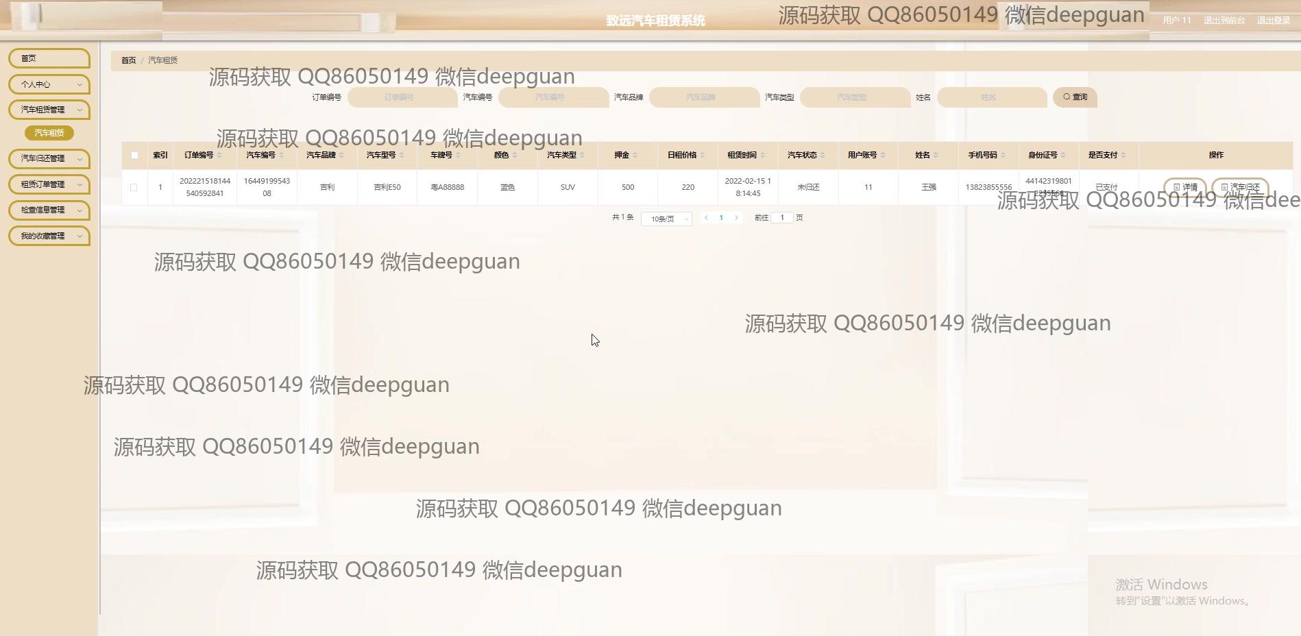Collapse the 汽车租赁管理 sidebar menu
The height and width of the screenshot is (636, 1301).
click(x=49, y=110)
